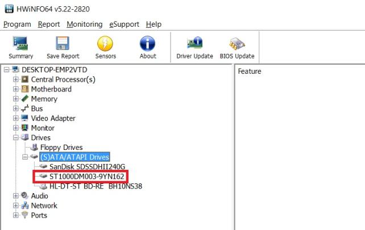Click the HL-DT-ST optical drive icon
Image resolution: width=365 pixels, height=230 pixels.
[x=43, y=186]
